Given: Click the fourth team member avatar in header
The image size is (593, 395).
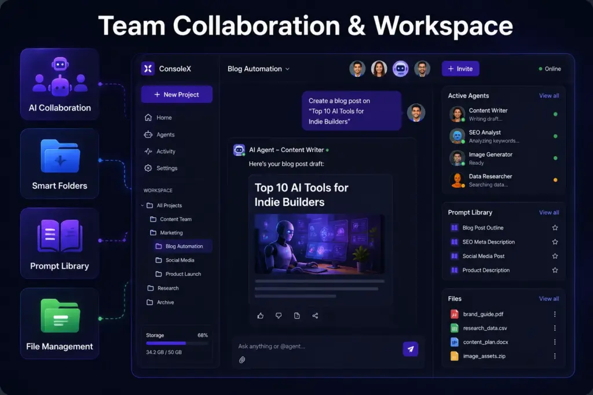Looking at the screenshot, I should click(422, 69).
